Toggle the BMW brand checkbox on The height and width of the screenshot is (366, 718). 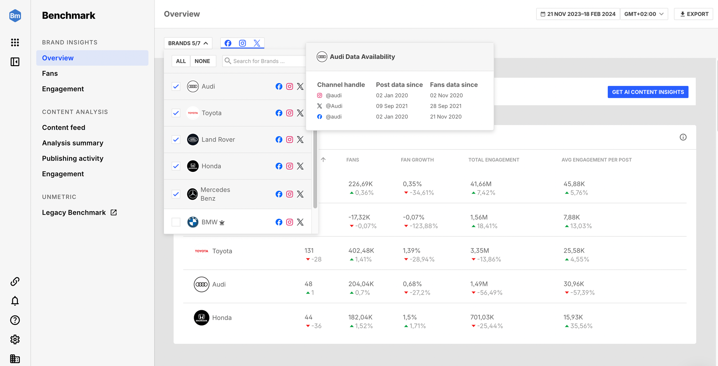(x=176, y=222)
